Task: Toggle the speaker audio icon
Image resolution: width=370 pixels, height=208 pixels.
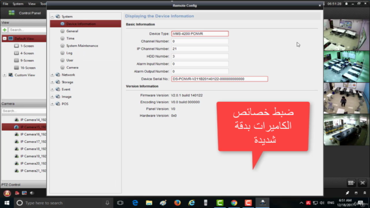Action: (x=32, y=193)
